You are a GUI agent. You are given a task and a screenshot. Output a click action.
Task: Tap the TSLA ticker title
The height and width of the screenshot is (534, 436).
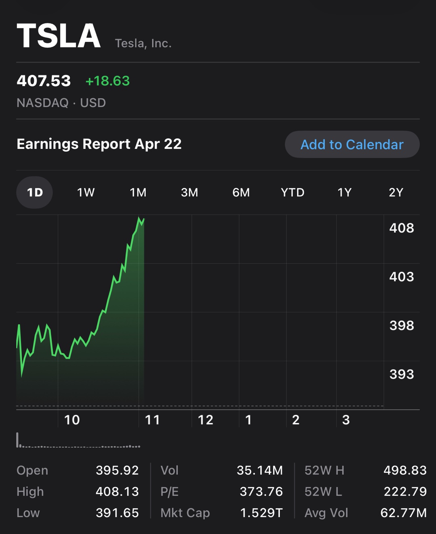click(59, 35)
